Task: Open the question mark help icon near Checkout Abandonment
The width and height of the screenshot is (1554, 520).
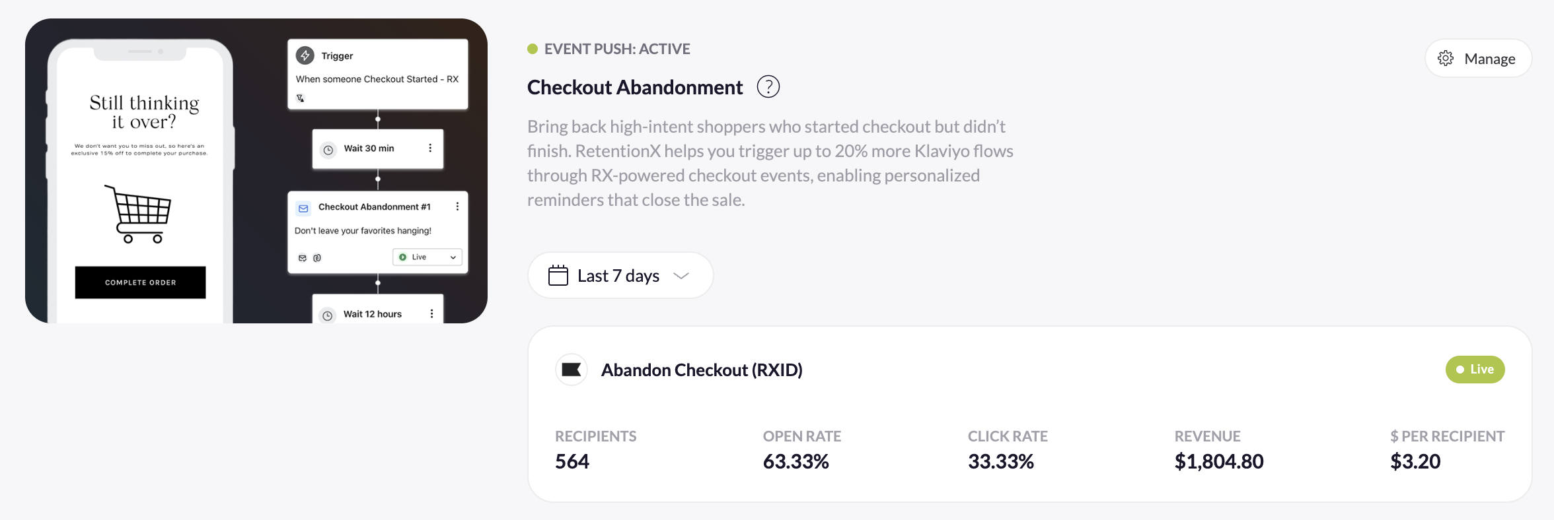Action: pos(768,86)
